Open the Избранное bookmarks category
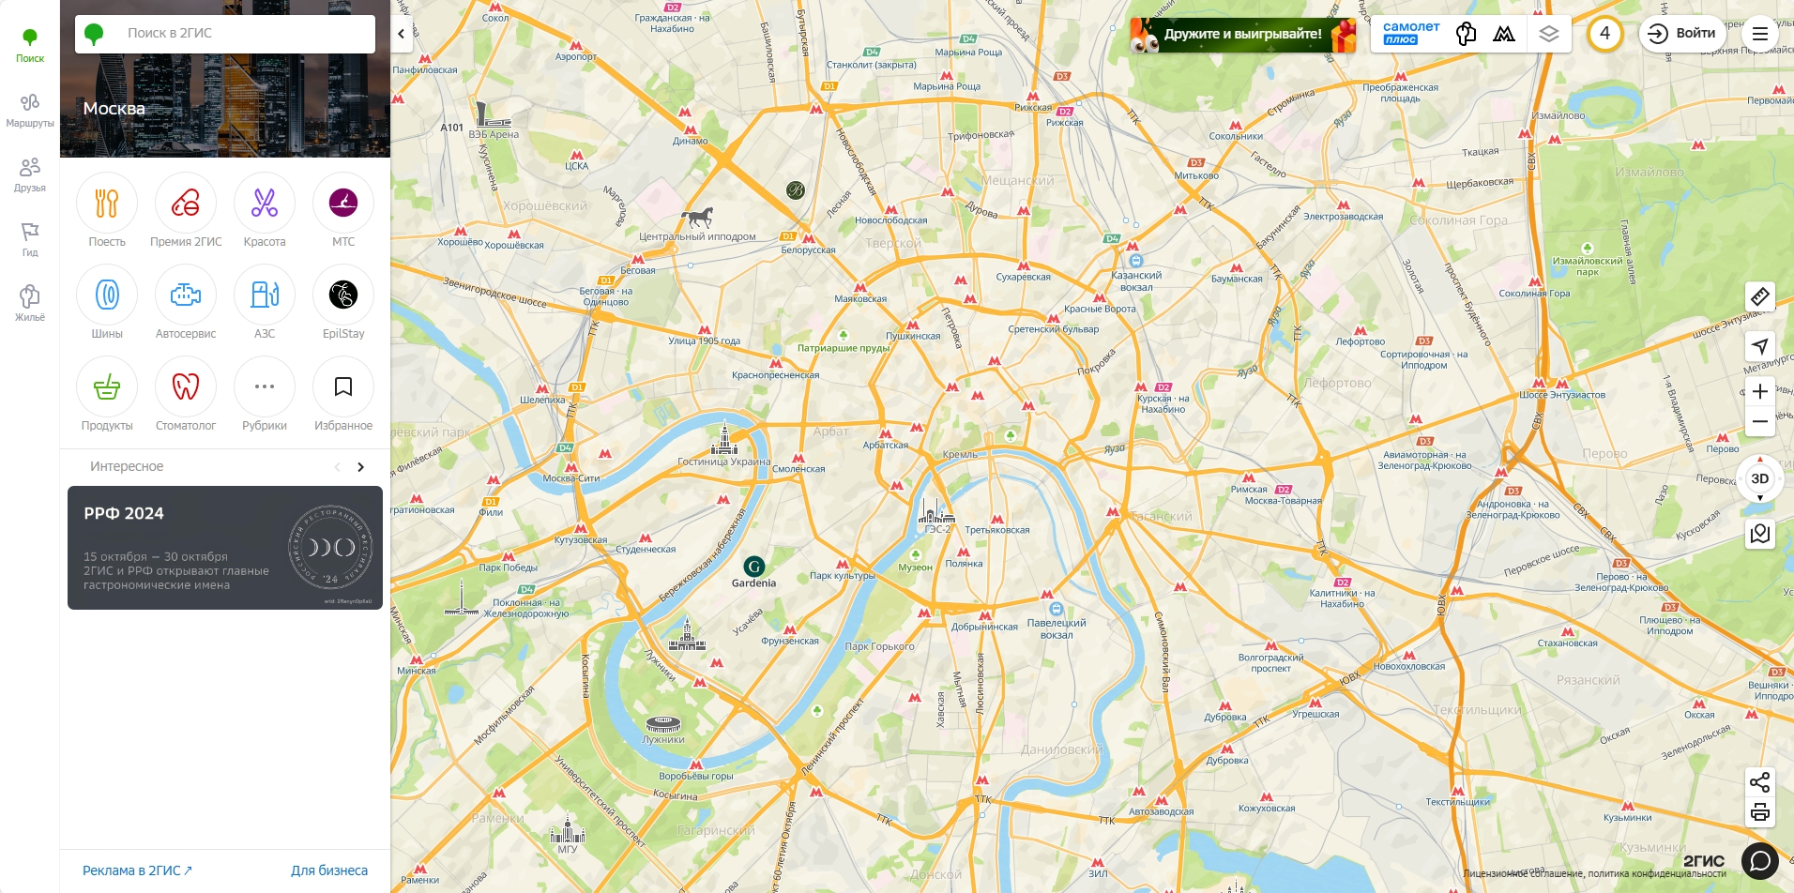Viewport: 1794px width, 893px height. pos(343,386)
